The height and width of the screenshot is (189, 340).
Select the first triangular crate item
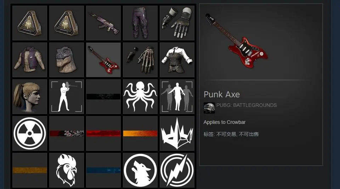(30, 23)
